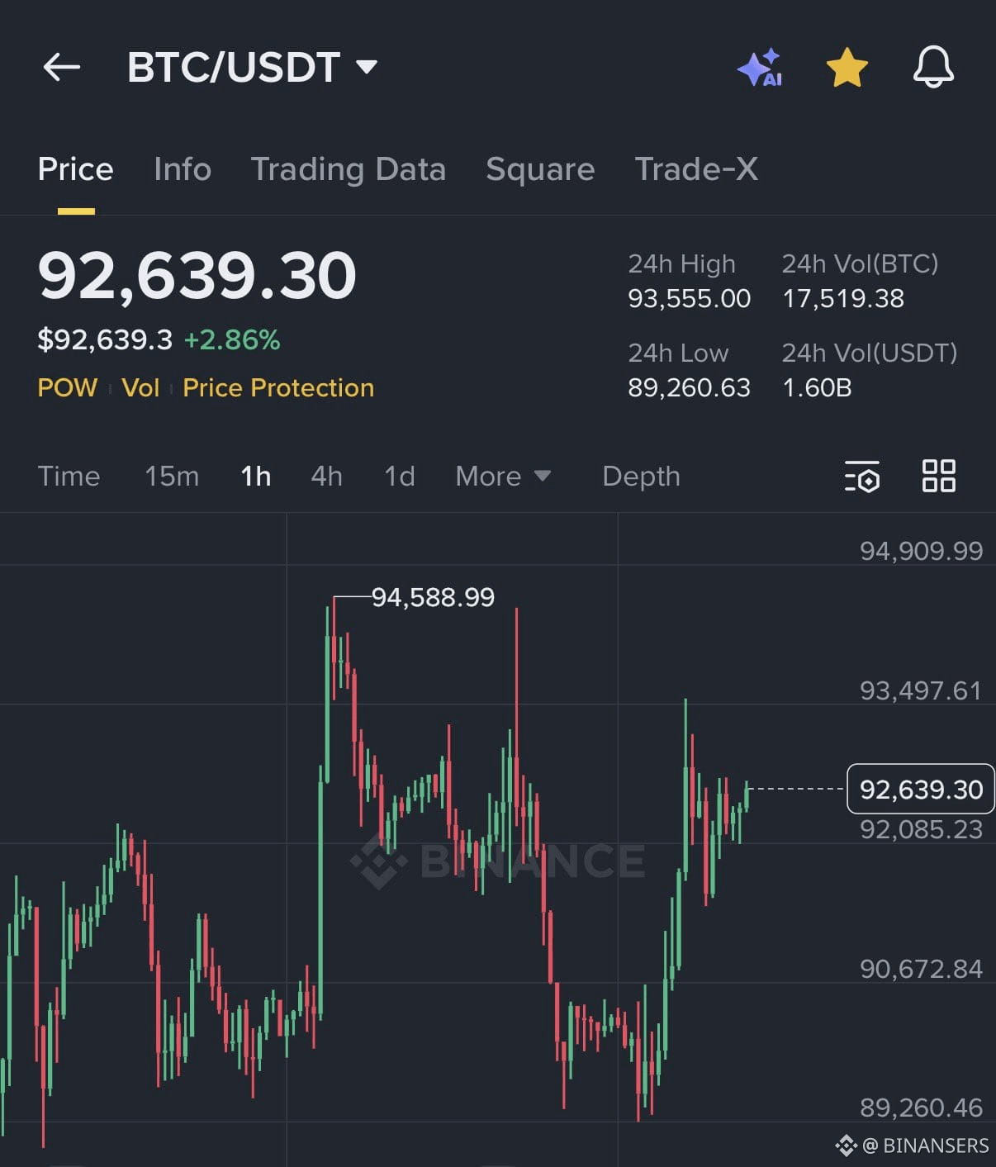Toggle the Vol label
The image size is (996, 1167).
[x=140, y=387]
